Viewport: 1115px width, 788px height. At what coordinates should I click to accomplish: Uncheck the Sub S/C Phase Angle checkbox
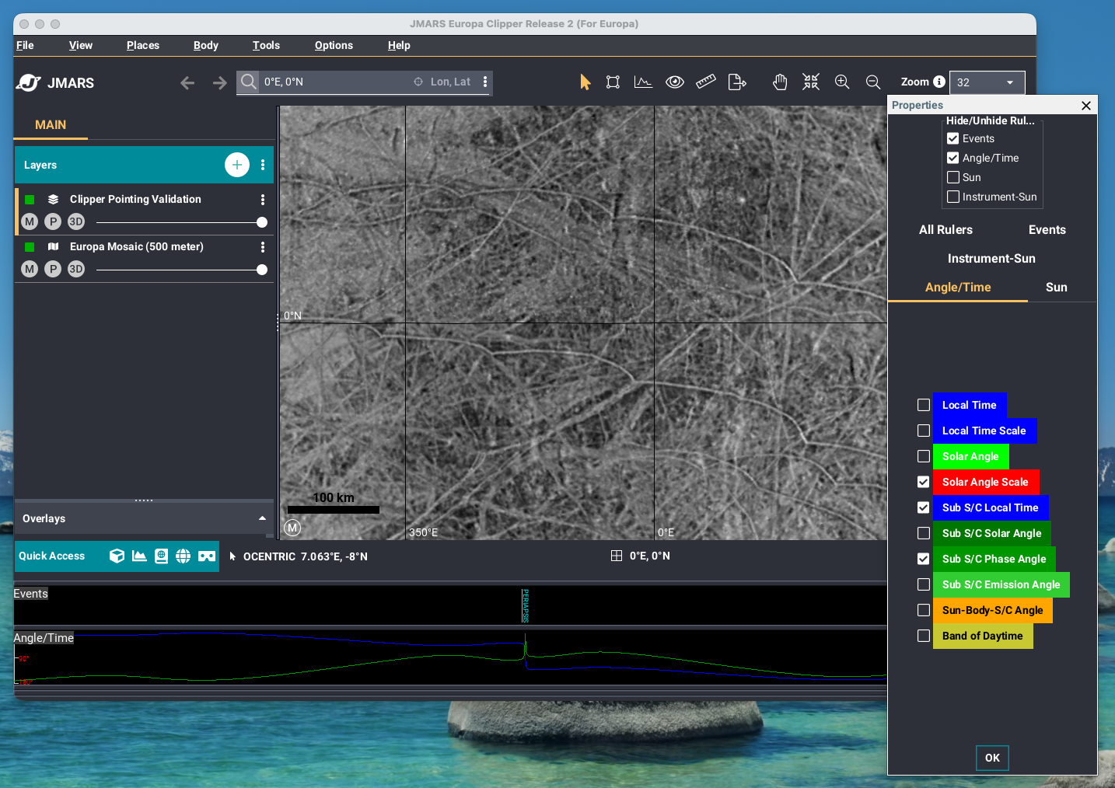coord(924,559)
